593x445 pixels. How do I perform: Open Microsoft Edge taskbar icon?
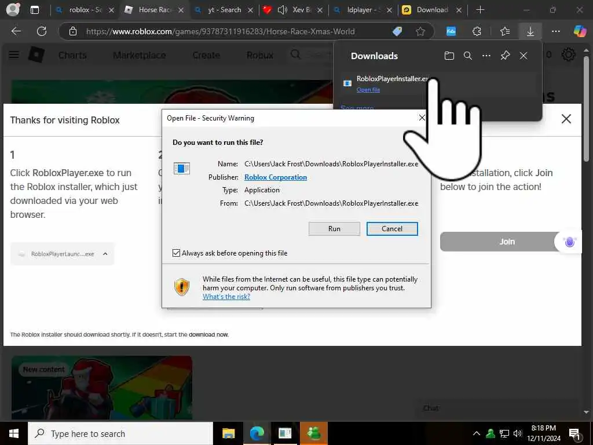point(257,433)
